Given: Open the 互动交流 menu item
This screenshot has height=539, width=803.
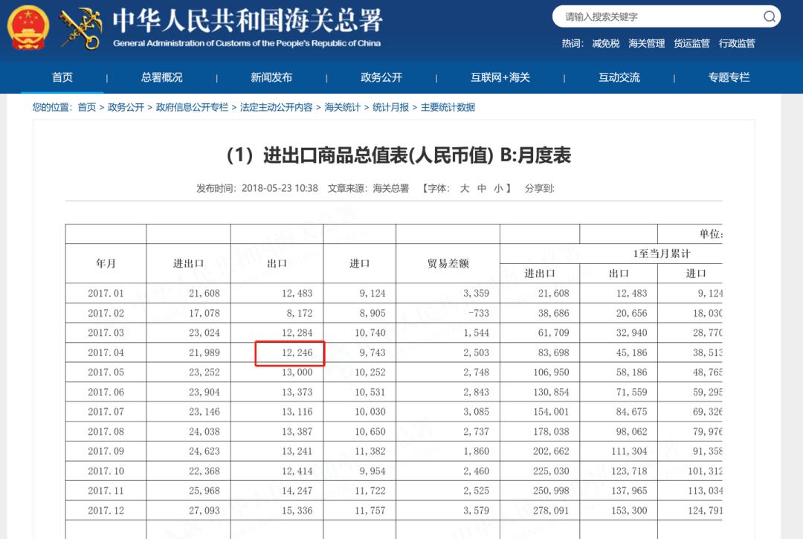Looking at the screenshot, I should point(617,77).
